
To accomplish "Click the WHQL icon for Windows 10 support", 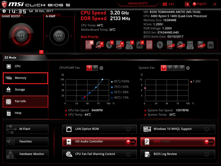I will tap(147, 129).
